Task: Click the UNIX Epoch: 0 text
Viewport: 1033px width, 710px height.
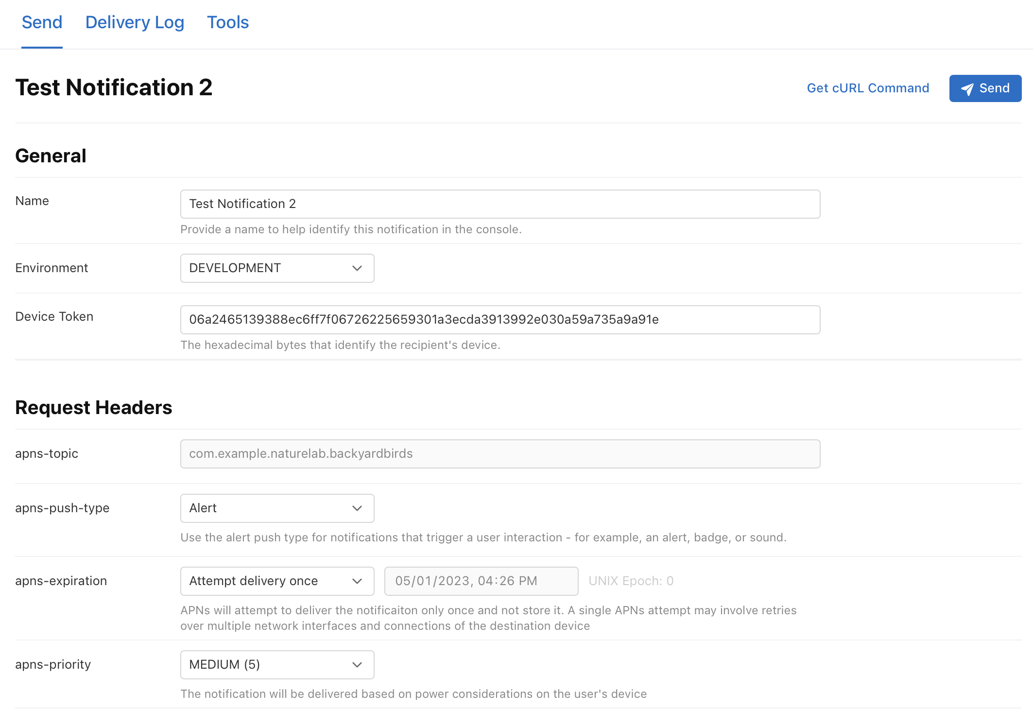Action: 631,581
